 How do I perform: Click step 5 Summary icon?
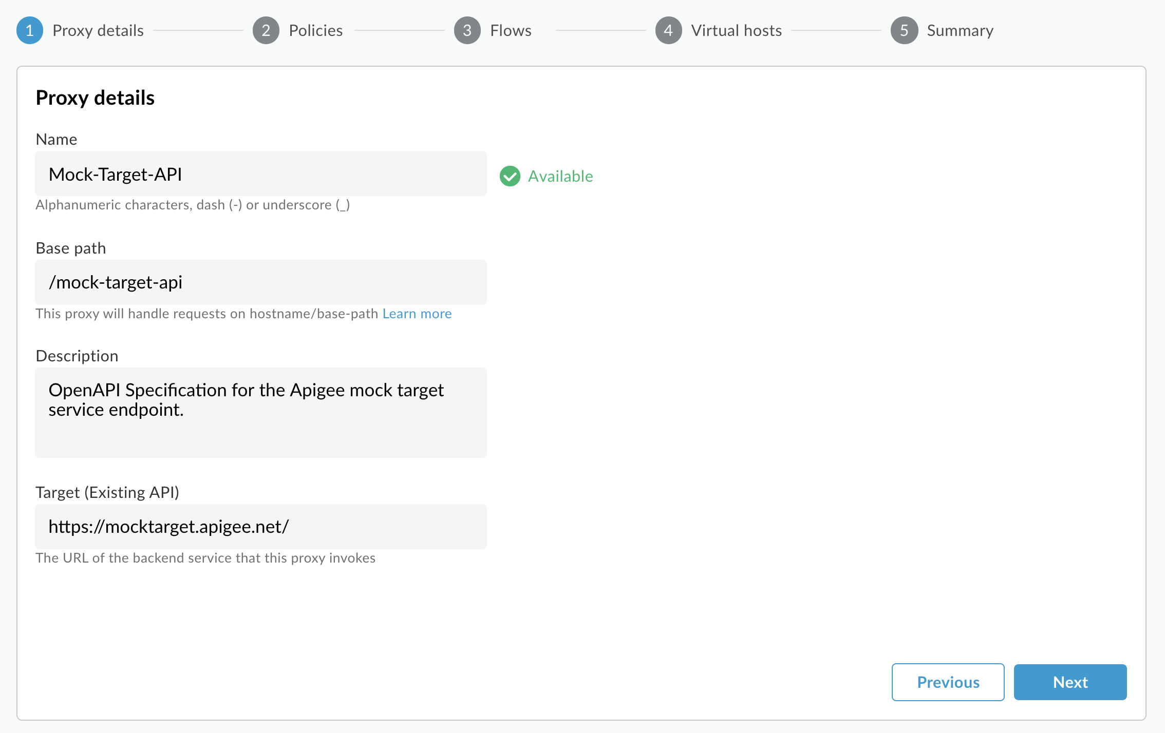903,30
